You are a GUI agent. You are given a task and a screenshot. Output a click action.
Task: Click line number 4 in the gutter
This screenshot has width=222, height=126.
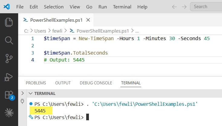pyautogui.click(x=33, y=60)
